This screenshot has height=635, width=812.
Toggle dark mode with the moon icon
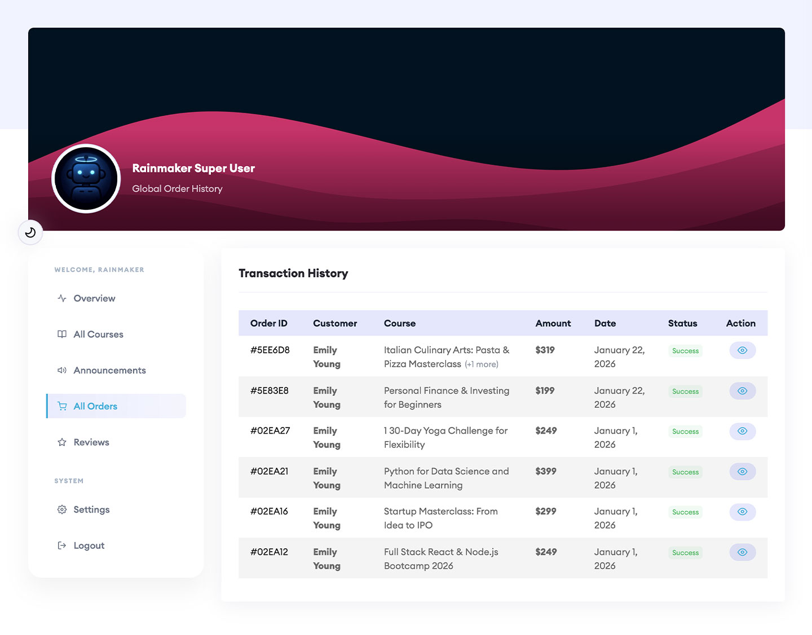[30, 232]
